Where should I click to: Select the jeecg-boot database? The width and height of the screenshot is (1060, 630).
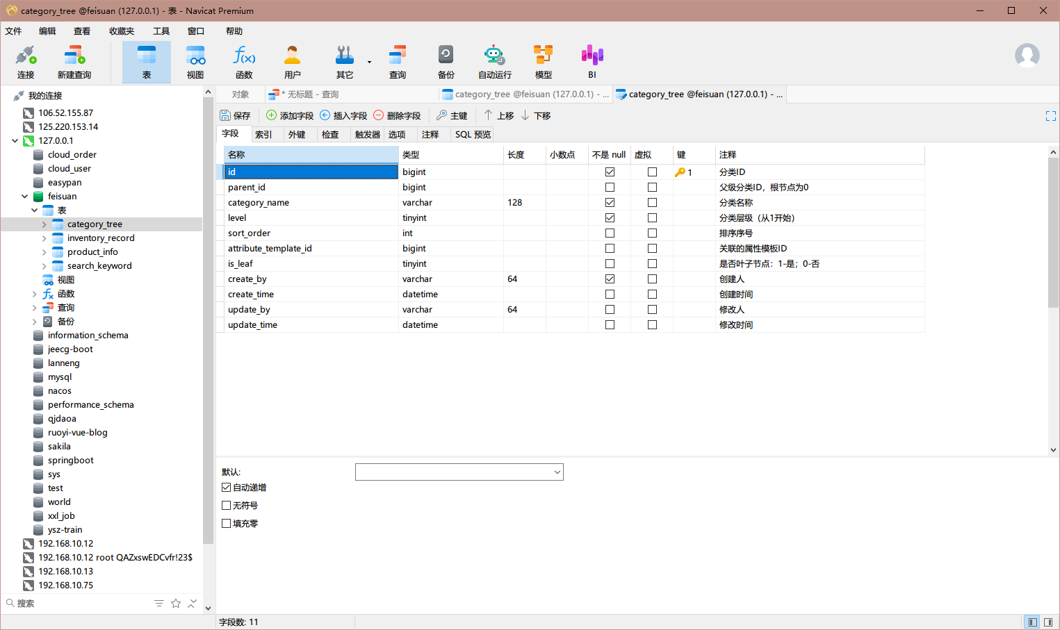70,349
